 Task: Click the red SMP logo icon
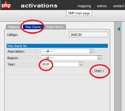(6, 5)
